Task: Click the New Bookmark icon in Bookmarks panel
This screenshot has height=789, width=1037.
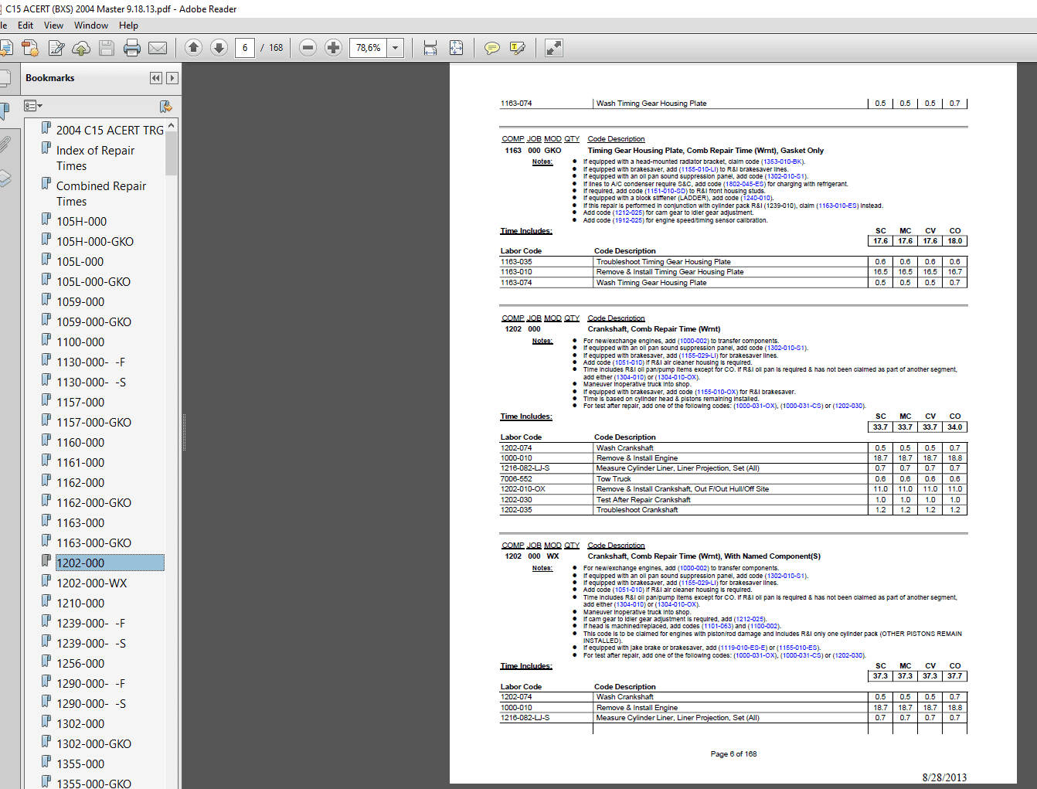Action: coord(165,106)
